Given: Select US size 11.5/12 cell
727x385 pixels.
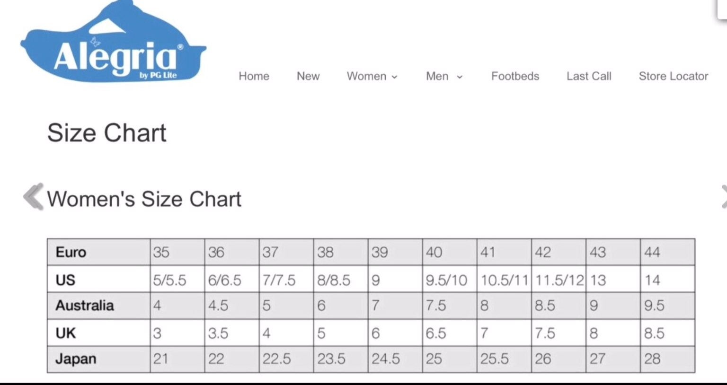Looking at the screenshot, I should point(559,279).
